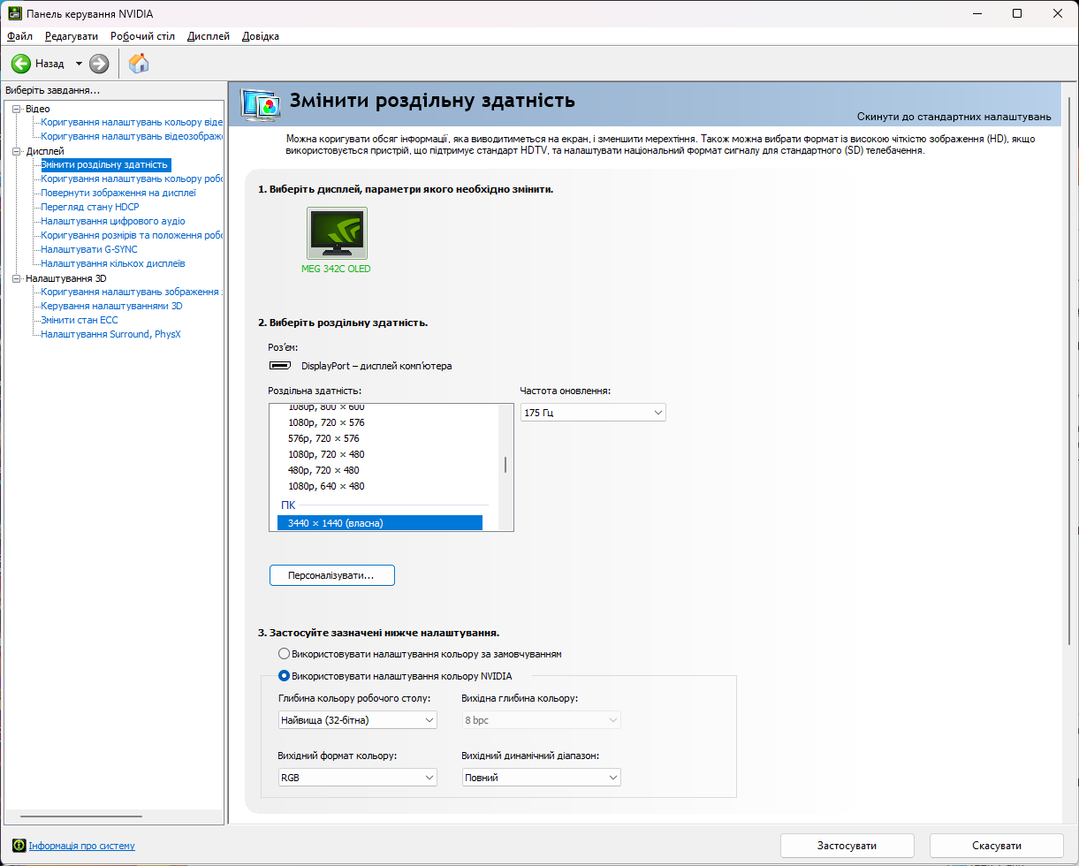Click the task panel horizontal scrollbar
Screen dimensions: 1079x866
coord(80,817)
